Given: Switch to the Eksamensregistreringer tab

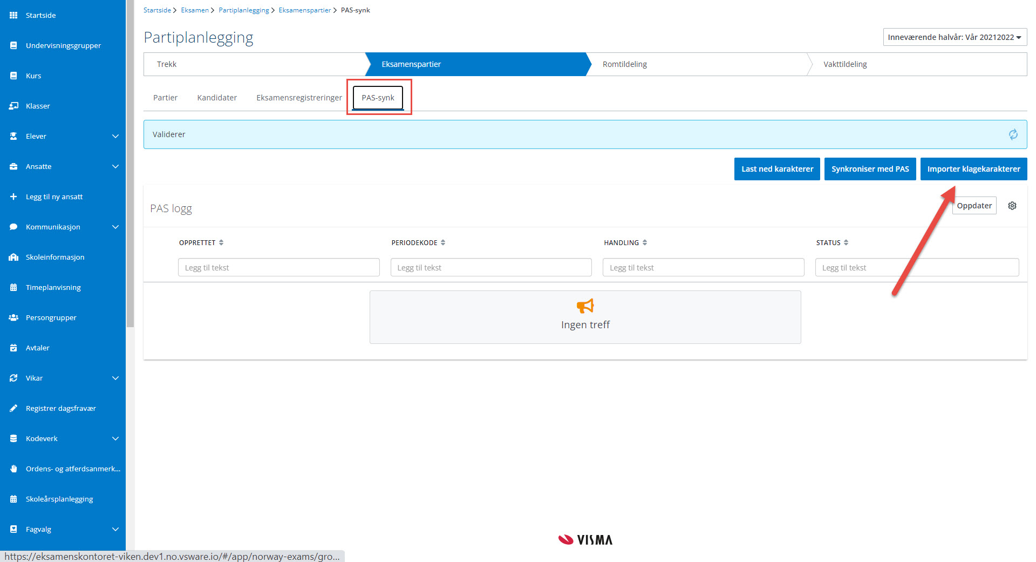Looking at the screenshot, I should coord(299,98).
